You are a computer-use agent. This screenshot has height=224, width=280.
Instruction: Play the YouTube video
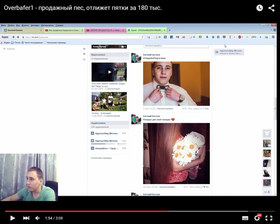click(13, 218)
